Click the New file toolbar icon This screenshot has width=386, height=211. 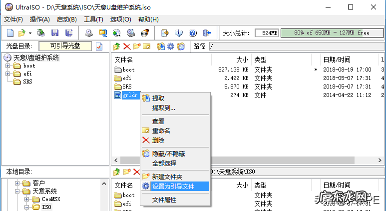point(10,33)
